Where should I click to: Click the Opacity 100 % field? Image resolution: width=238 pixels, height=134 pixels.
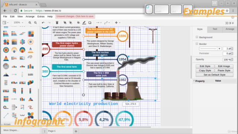227,60
